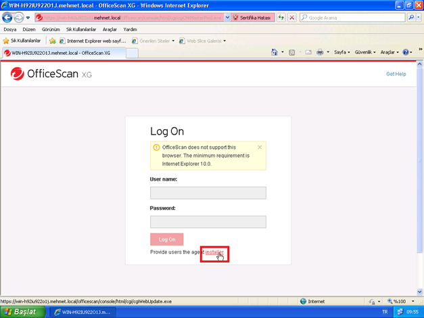Viewport: 424px width, 318px height.
Task: Click the agent installer link
Action: point(214,252)
